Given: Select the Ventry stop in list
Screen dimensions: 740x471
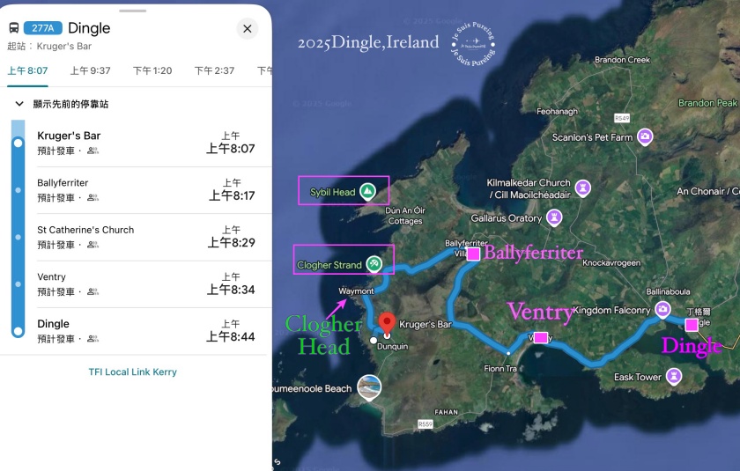Looking at the screenshot, I should (141, 283).
